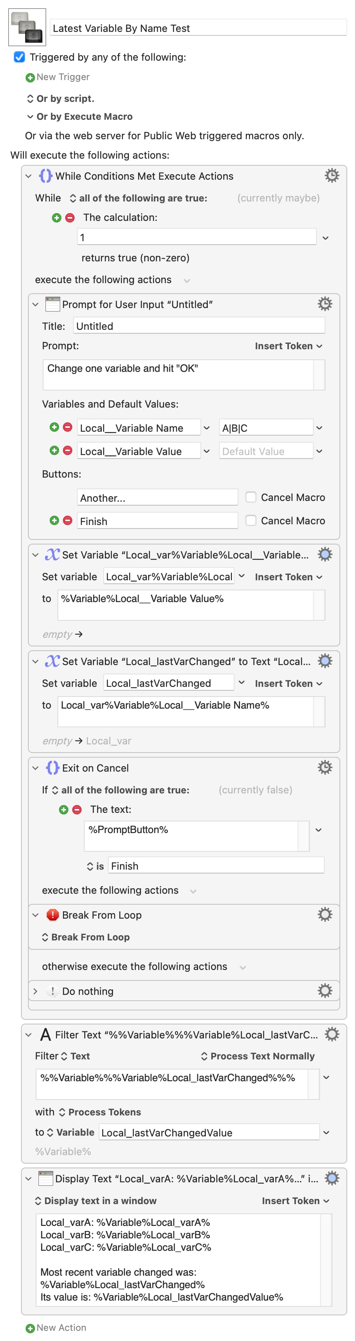Click New Action at the bottom
355x1341 pixels.
pos(56,1327)
